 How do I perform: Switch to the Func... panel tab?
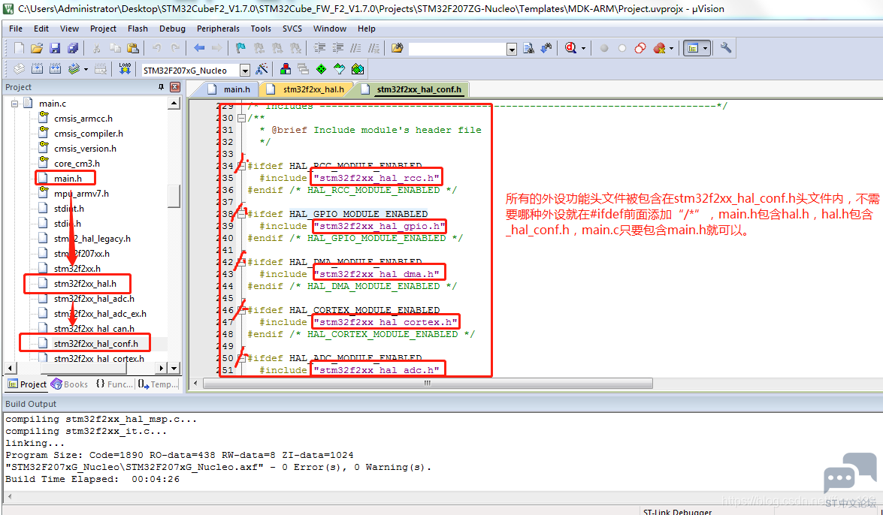[114, 384]
